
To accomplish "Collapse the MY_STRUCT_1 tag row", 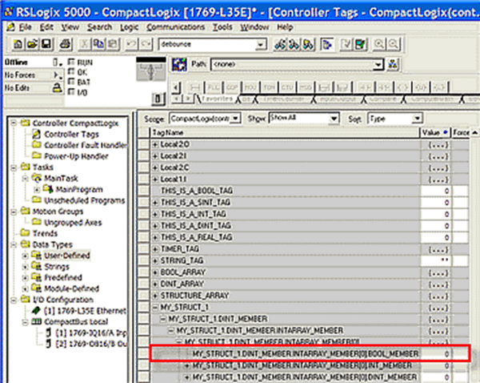I will click(155, 307).
